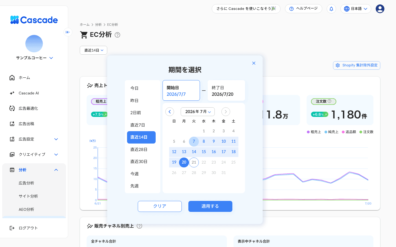The width and height of the screenshot is (396, 247).
Task: Click the クリエイティブ sidebar icon
Action: (x=12, y=155)
